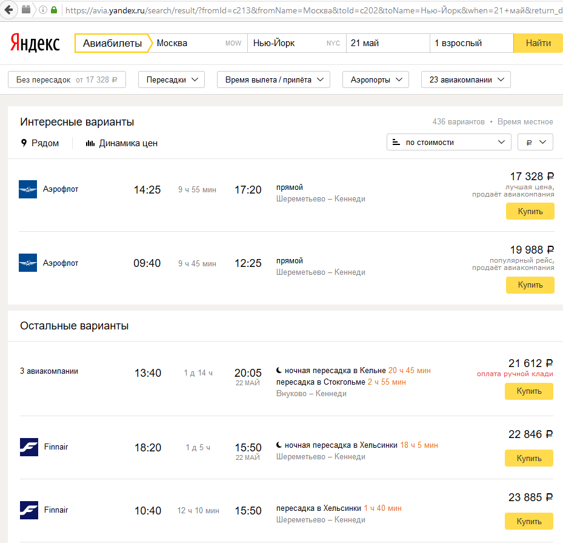
Task: Click the Интересные варианты heading
Action: tap(77, 122)
